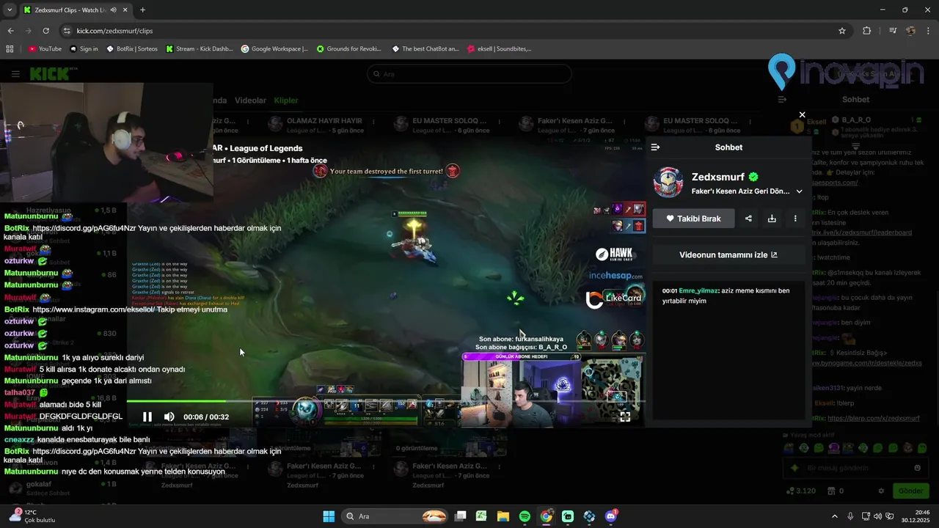The image size is (939, 528).
Task: Open the Zedxsmurf channel name link
Action: (x=717, y=177)
